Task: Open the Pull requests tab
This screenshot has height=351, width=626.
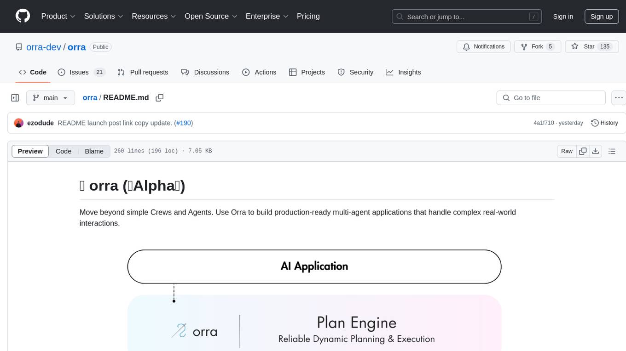Action: 143,72
